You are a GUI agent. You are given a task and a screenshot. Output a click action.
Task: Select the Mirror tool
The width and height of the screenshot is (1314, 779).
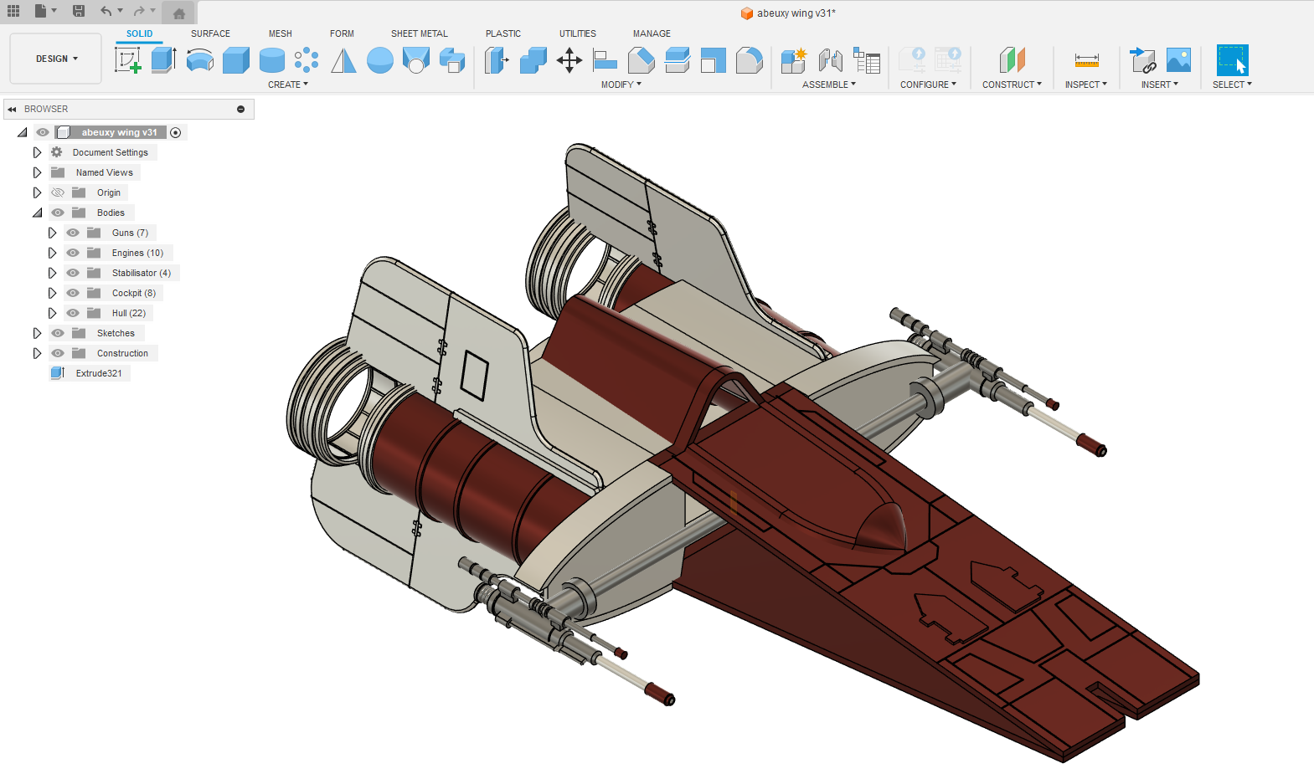(343, 60)
